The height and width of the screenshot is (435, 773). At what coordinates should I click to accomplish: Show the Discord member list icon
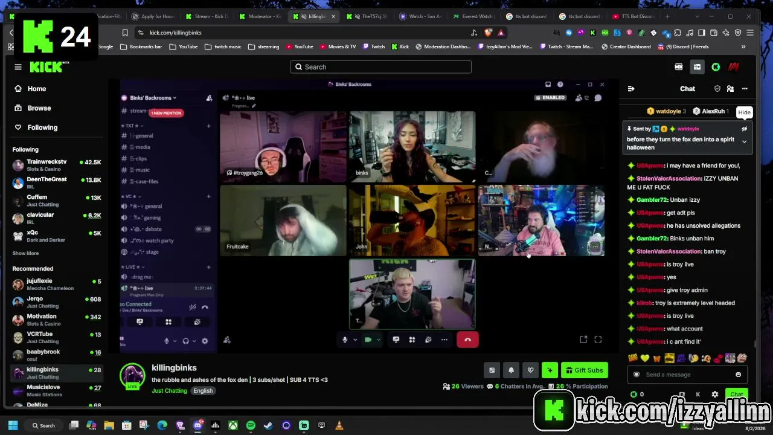[x=582, y=98]
